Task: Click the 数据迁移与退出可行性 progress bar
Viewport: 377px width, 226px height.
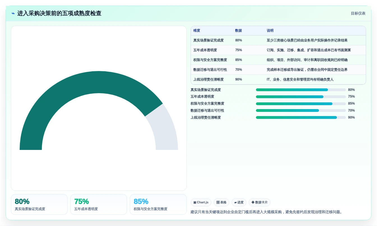Action: click(301, 110)
